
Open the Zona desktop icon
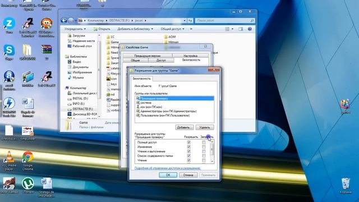pyautogui.click(x=9, y=25)
